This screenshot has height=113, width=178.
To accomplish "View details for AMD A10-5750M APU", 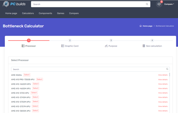I will coord(163,102).
